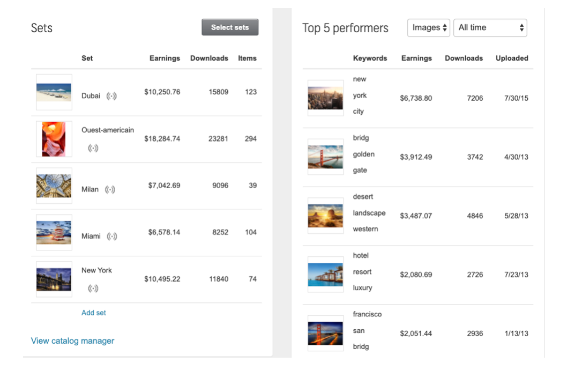Image resolution: width=582 pixels, height=370 pixels.
Task: Click the broadcast icon under New York
Action: click(x=93, y=288)
